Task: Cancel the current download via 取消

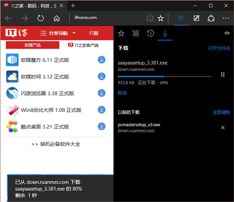Action: [122, 93]
